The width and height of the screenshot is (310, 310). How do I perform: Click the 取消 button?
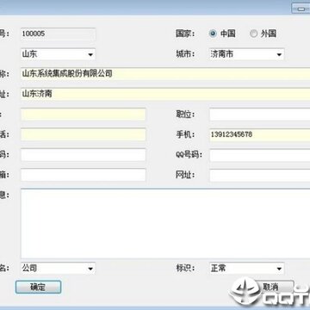point(270,287)
